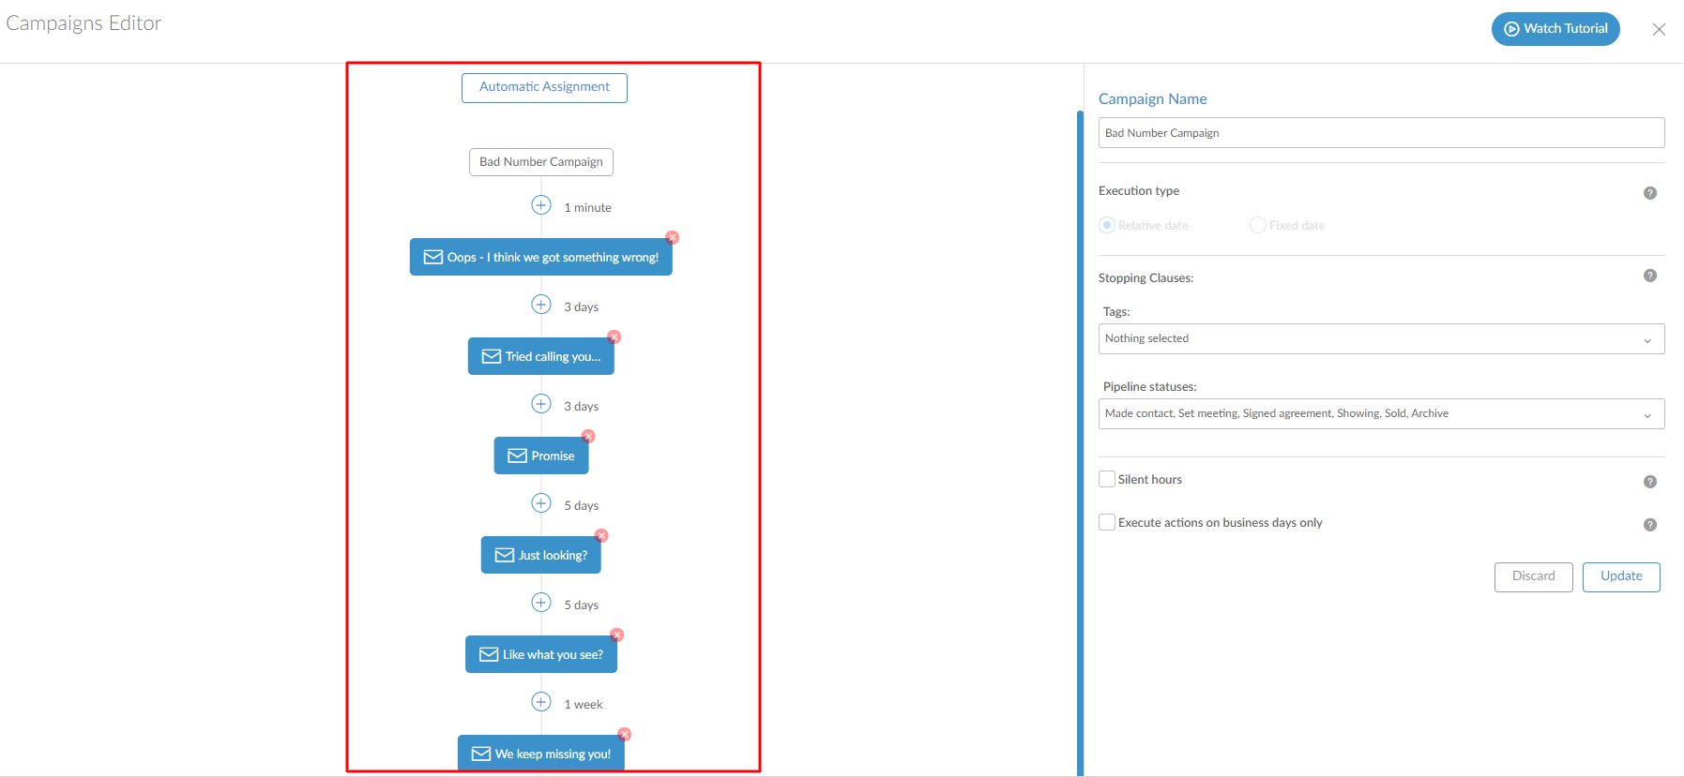Show help for Stopping Clauses

[x=1650, y=276]
